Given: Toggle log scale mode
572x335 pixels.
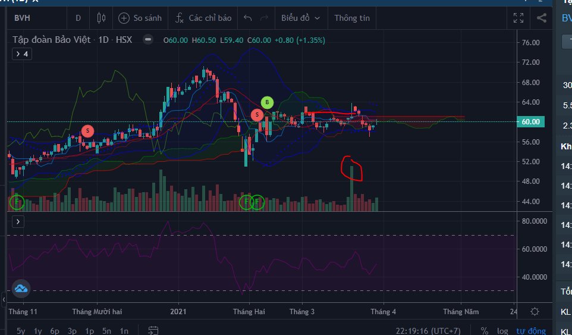Looking at the screenshot, I should [x=502, y=330].
